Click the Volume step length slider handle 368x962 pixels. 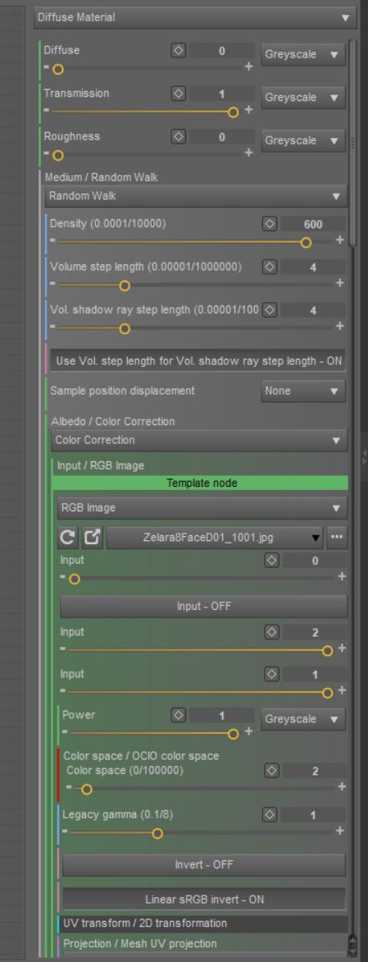(x=125, y=286)
